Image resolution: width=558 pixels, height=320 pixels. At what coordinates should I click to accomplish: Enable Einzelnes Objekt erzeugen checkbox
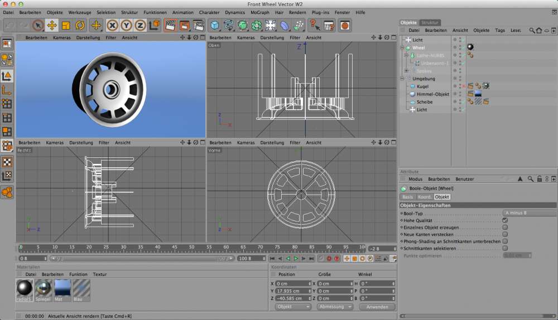pyautogui.click(x=505, y=227)
